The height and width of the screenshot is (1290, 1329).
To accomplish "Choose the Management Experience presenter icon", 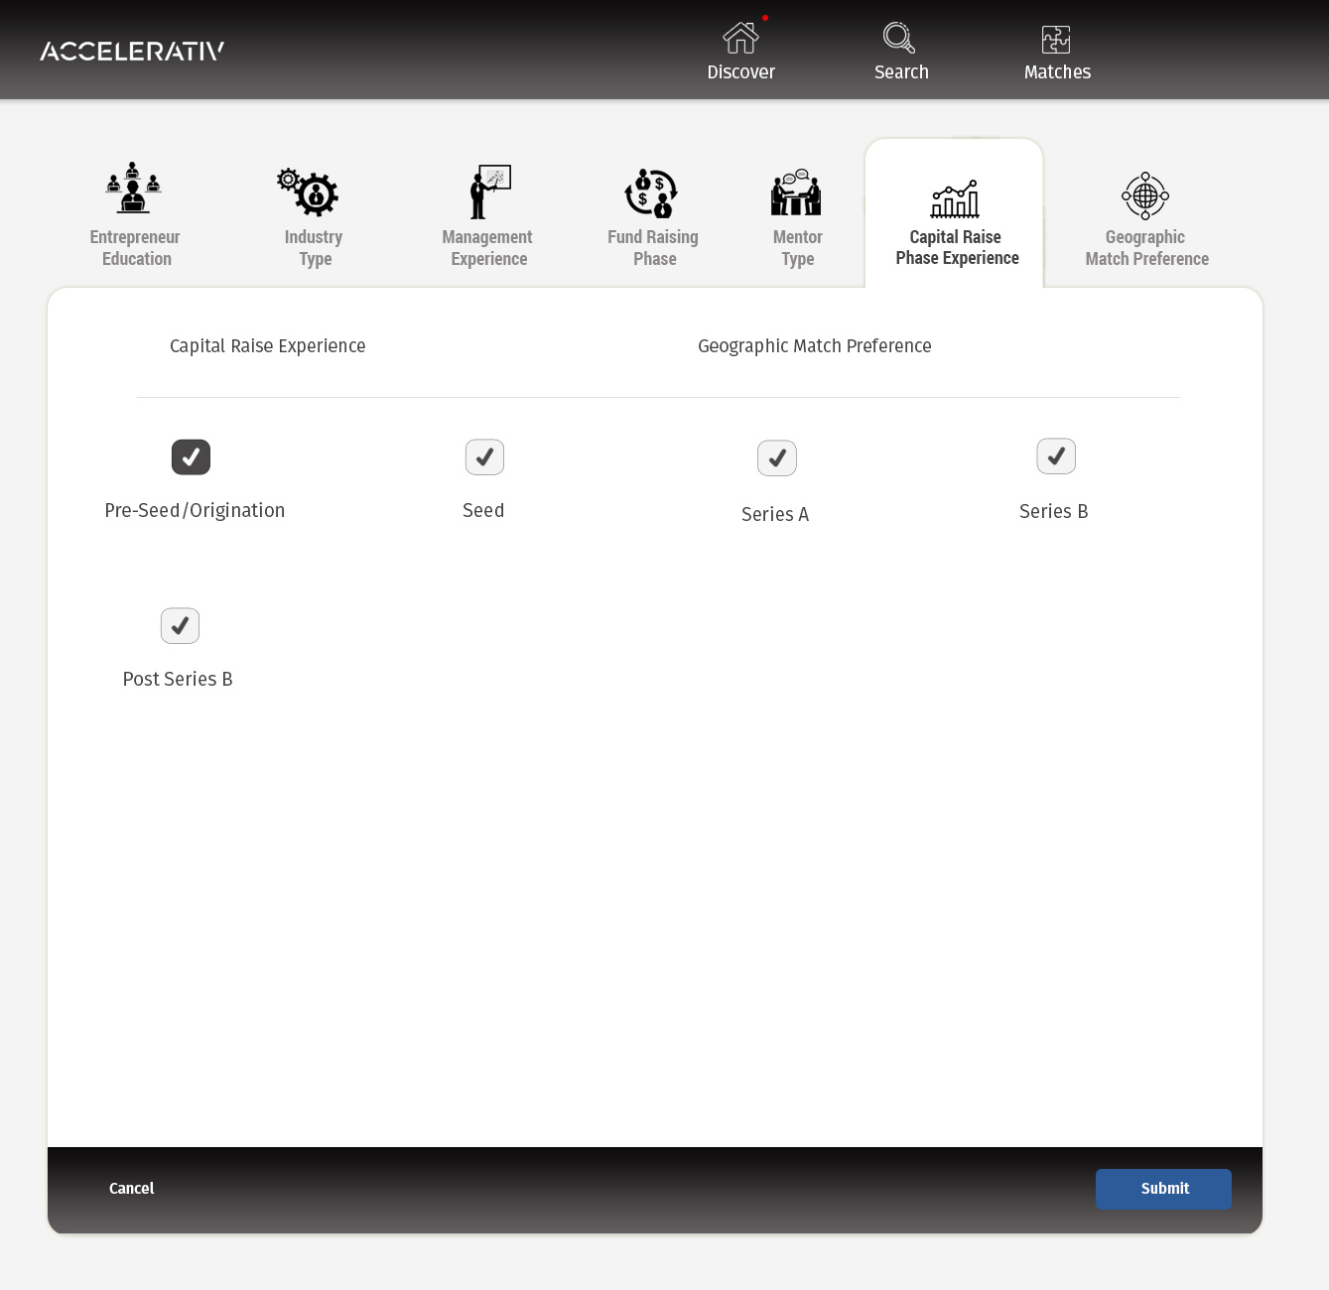I will tap(490, 192).
